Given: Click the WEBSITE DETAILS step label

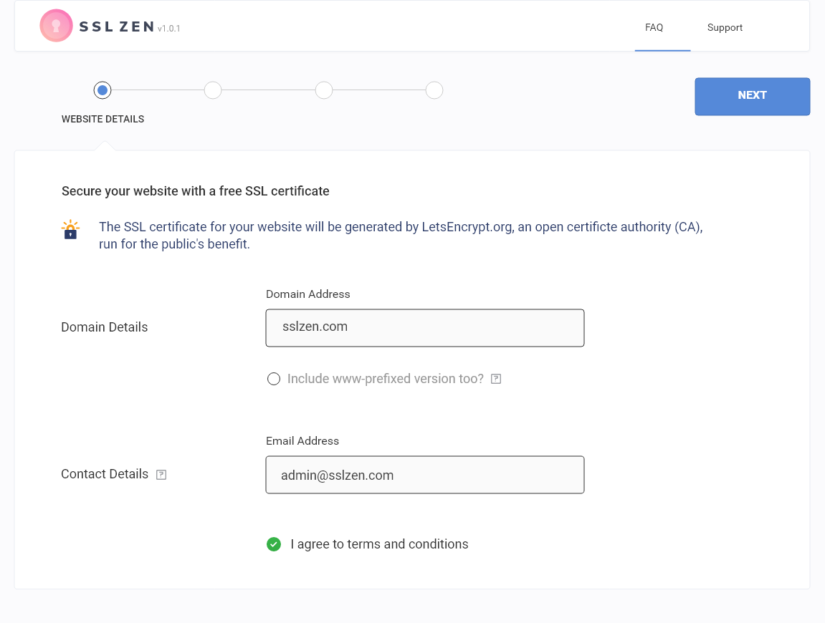Looking at the screenshot, I should pos(102,120).
